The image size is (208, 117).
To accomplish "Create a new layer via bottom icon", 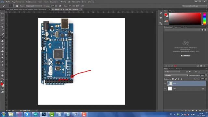I will pyautogui.click(x=200, y=110).
